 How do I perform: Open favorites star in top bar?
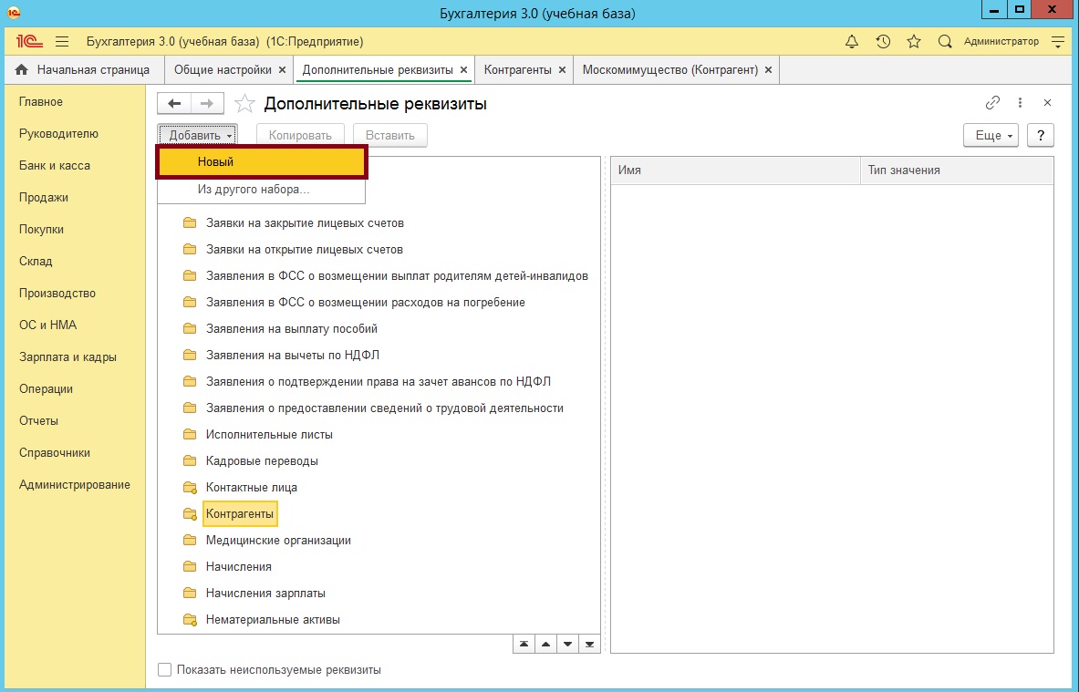pos(914,42)
